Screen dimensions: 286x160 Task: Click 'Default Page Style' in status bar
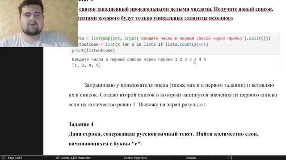tap(135, 158)
